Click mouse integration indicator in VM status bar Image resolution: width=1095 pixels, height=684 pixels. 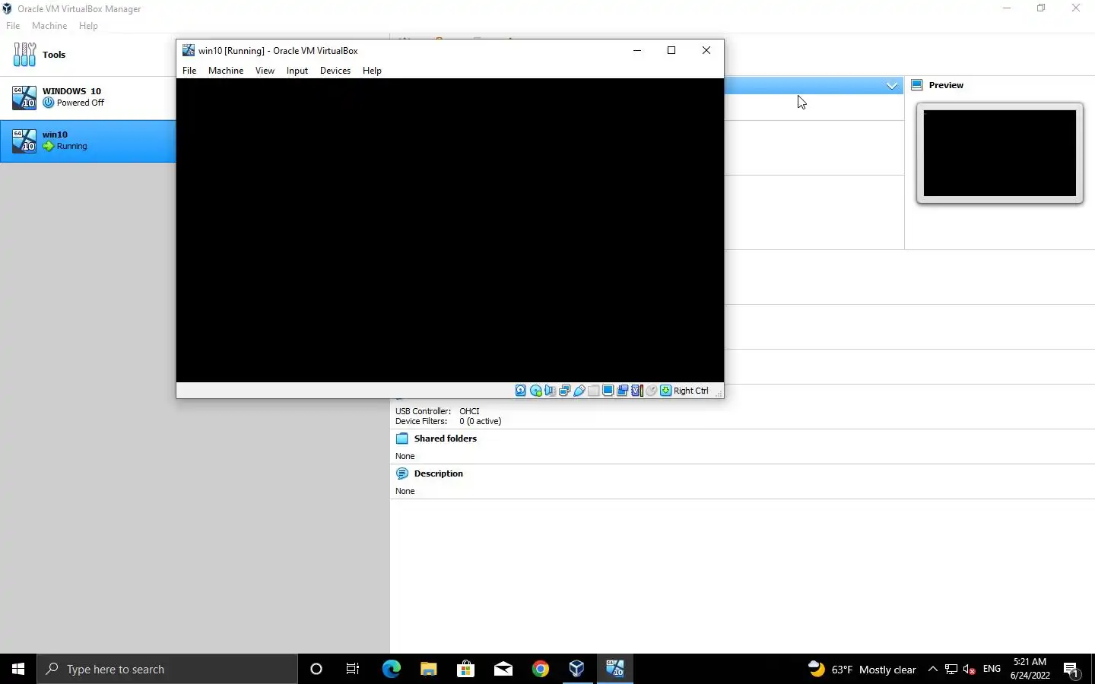652,391
